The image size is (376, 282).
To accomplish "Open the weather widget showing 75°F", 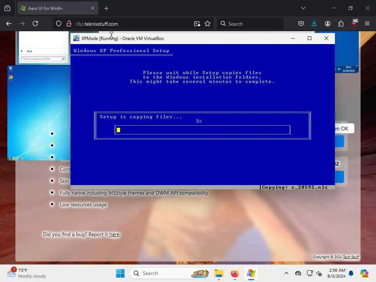I will coord(26,273).
